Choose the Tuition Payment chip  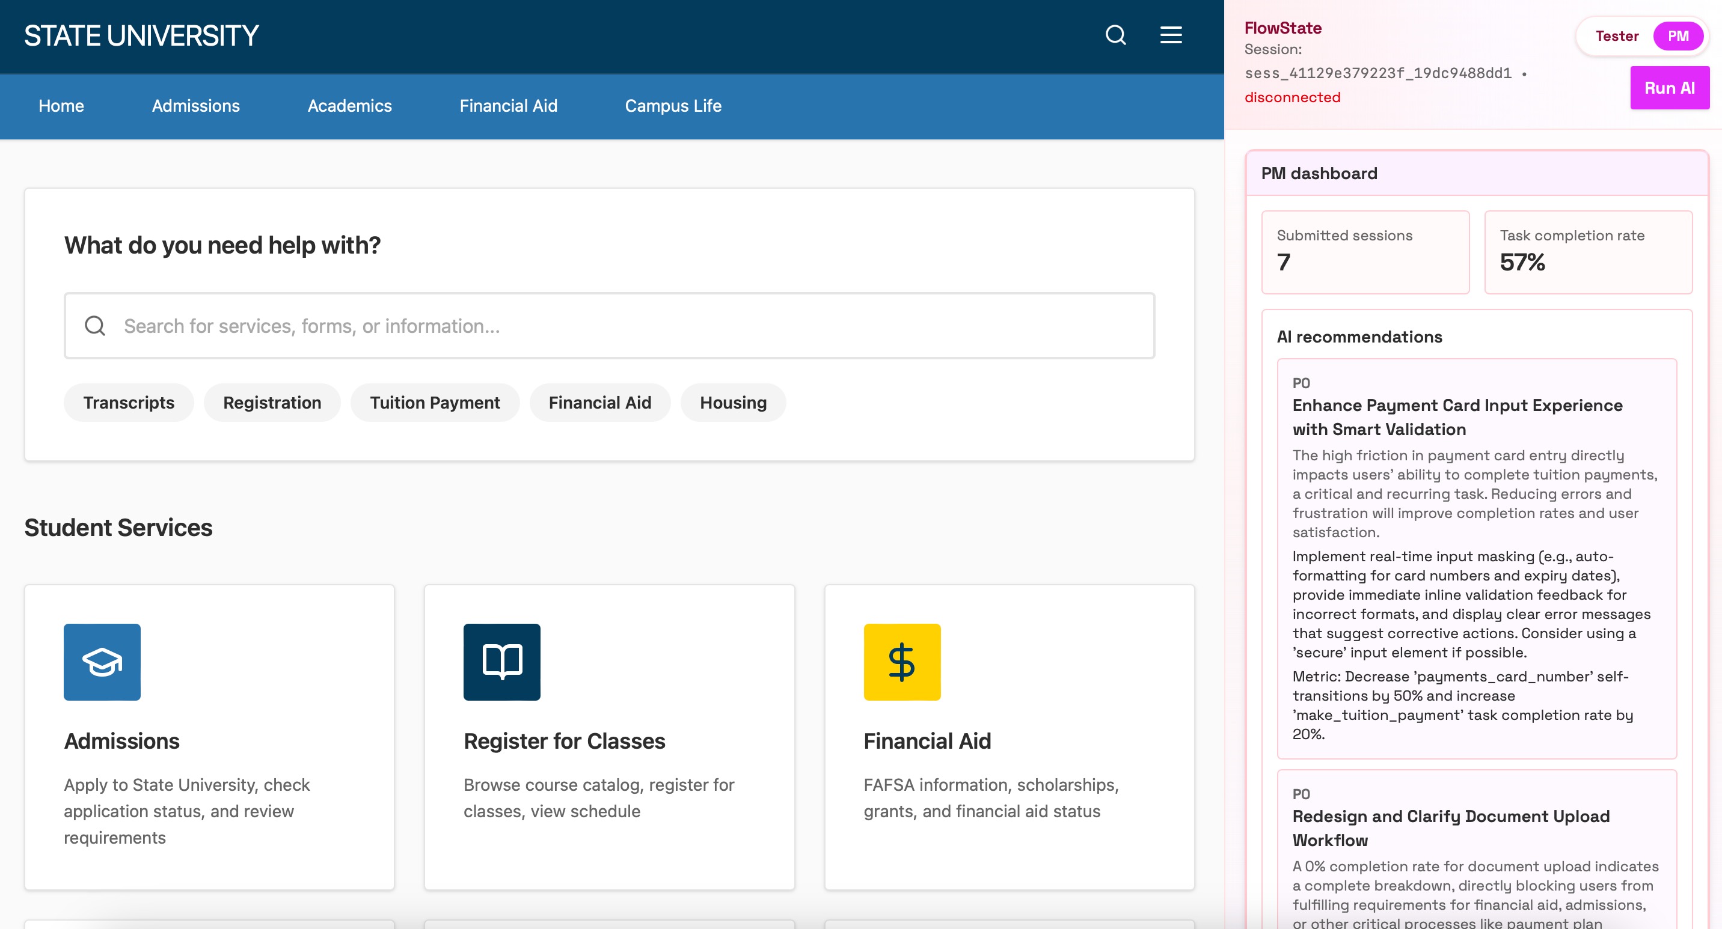pos(435,403)
